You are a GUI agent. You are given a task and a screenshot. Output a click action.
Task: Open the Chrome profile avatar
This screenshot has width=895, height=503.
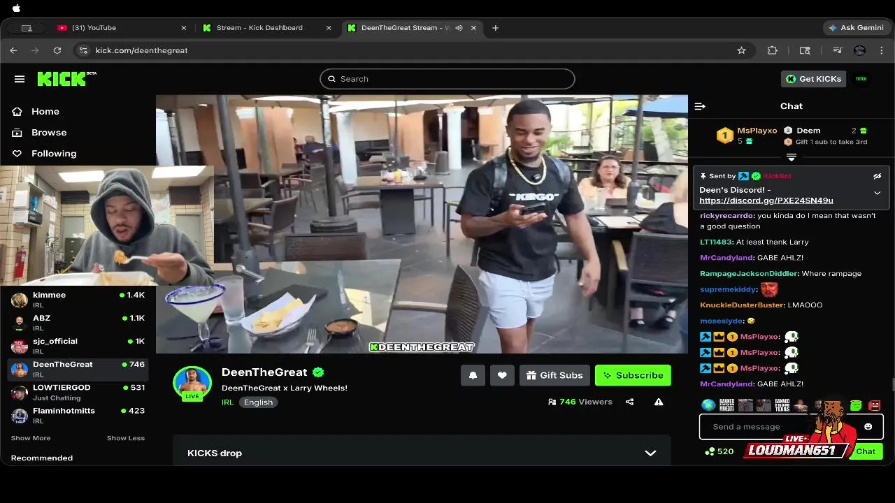pos(860,50)
